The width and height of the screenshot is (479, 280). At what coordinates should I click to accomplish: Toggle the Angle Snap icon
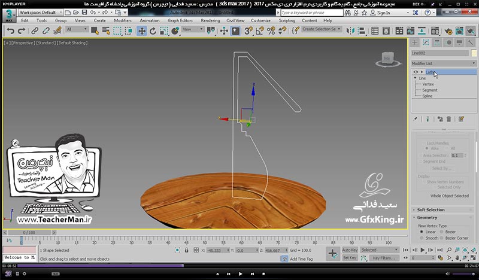[260, 31]
